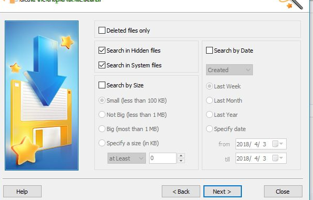
Task: Click the size value input field
Action: (163, 158)
